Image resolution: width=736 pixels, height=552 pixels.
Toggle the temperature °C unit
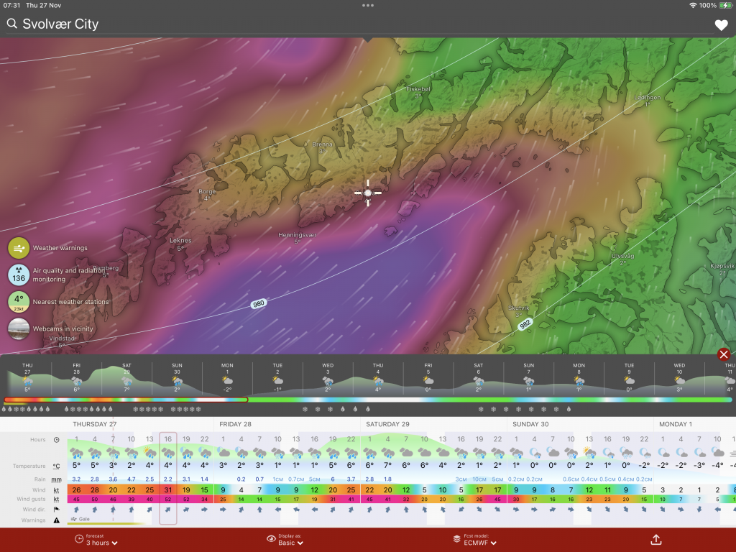56,466
